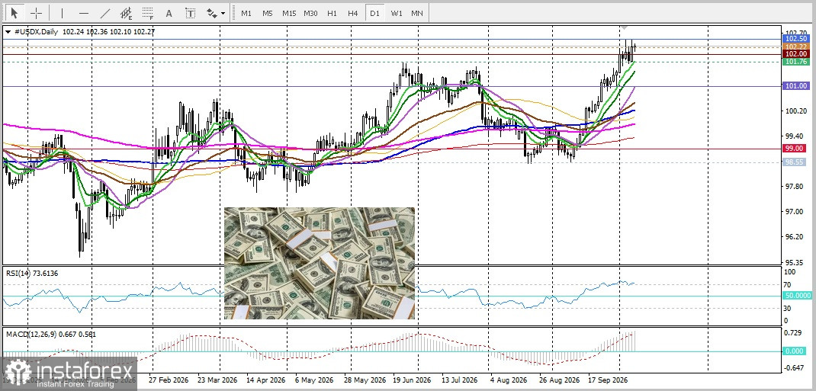Switch chart to M5 timeframe
The height and width of the screenshot is (391, 816).
click(x=268, y=13)
